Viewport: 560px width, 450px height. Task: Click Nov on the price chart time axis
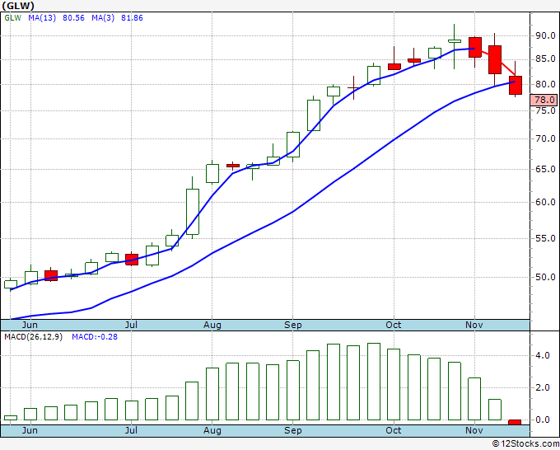[x=474, y=325]
